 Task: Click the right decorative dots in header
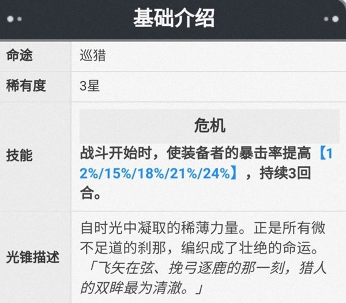click(331, 19)
